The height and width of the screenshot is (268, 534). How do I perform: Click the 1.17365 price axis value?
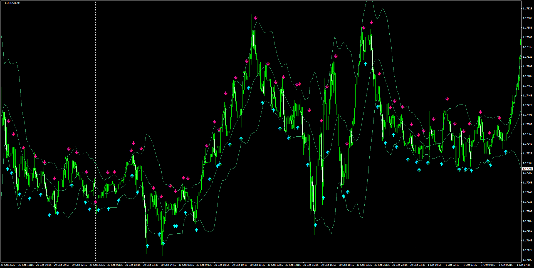[527, 134]
